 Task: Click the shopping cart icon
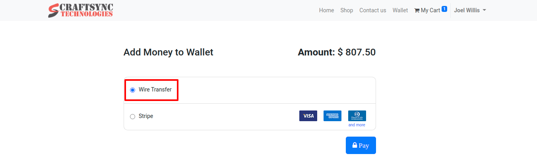point(417,10)
